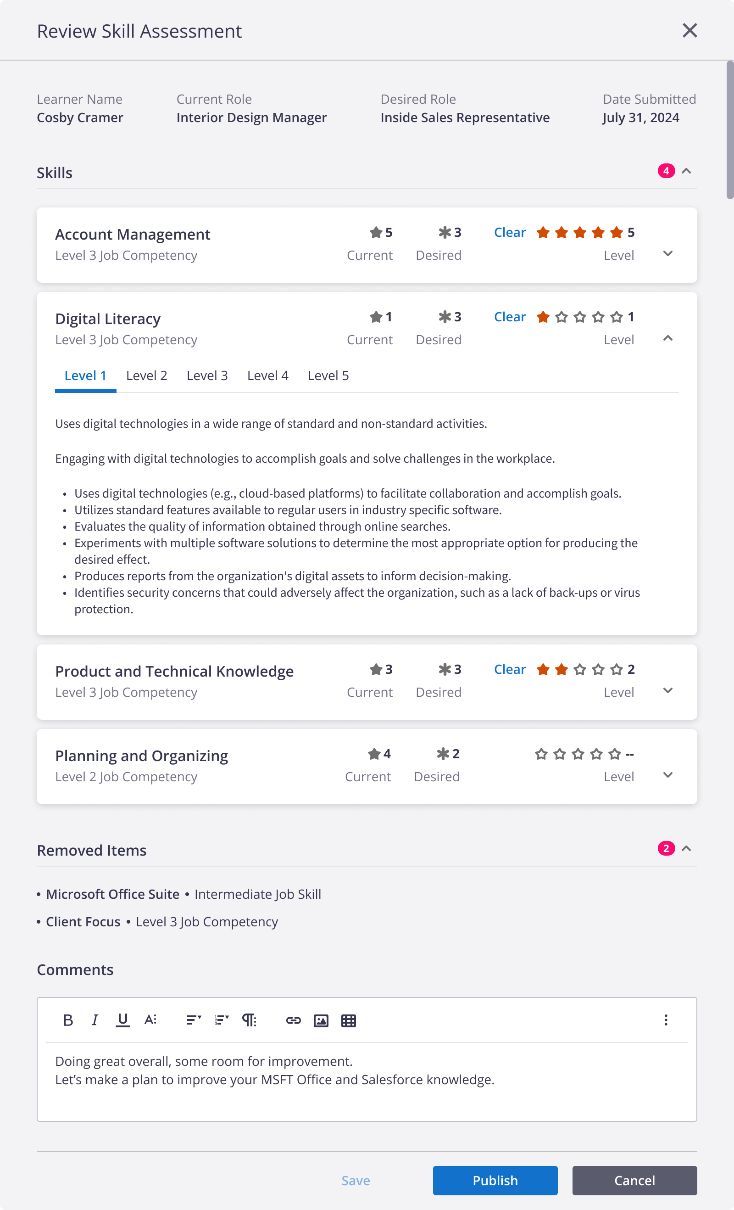
Task: Insert a table into the comments
Action: coord(348,1020)
